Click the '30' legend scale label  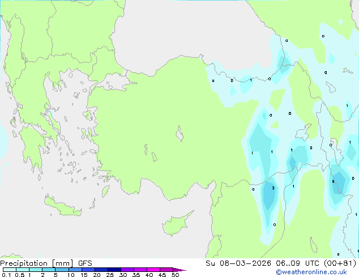coord(123,275)
